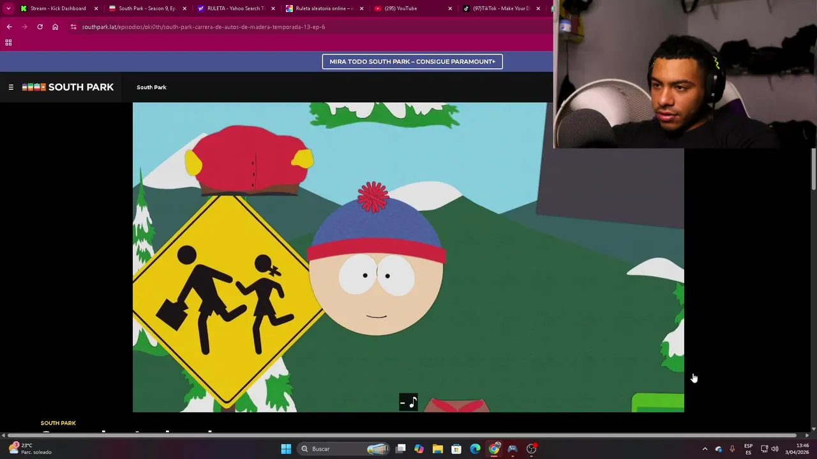Click the taskbar Buscar search box
The width and height of the screenshot is (817, 459).
343,449
